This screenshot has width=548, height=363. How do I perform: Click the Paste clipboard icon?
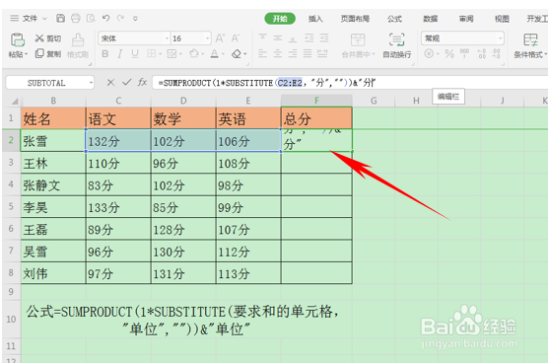[18, 39]
